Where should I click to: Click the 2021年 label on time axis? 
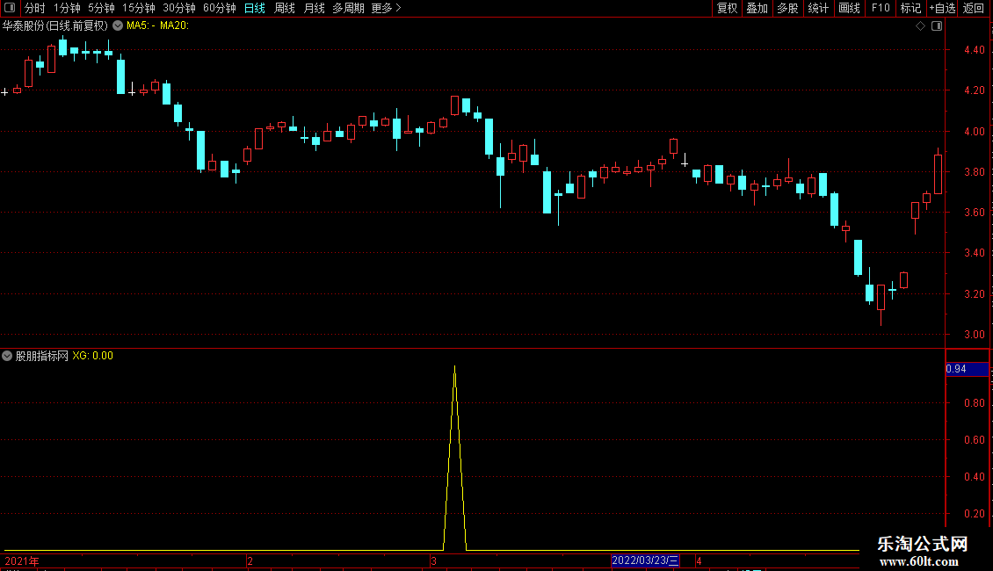pyautogui.click(x=22, y=560)
